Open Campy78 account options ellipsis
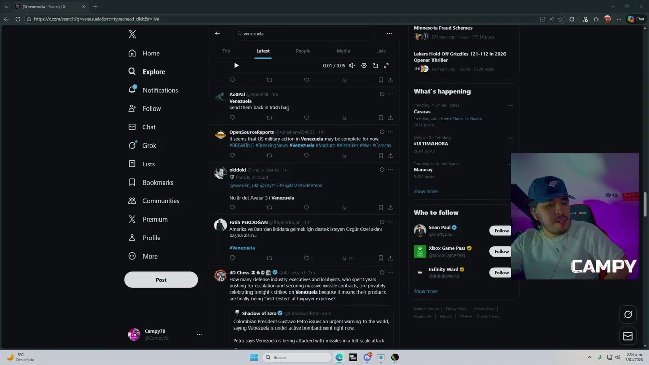 (199, 335)
